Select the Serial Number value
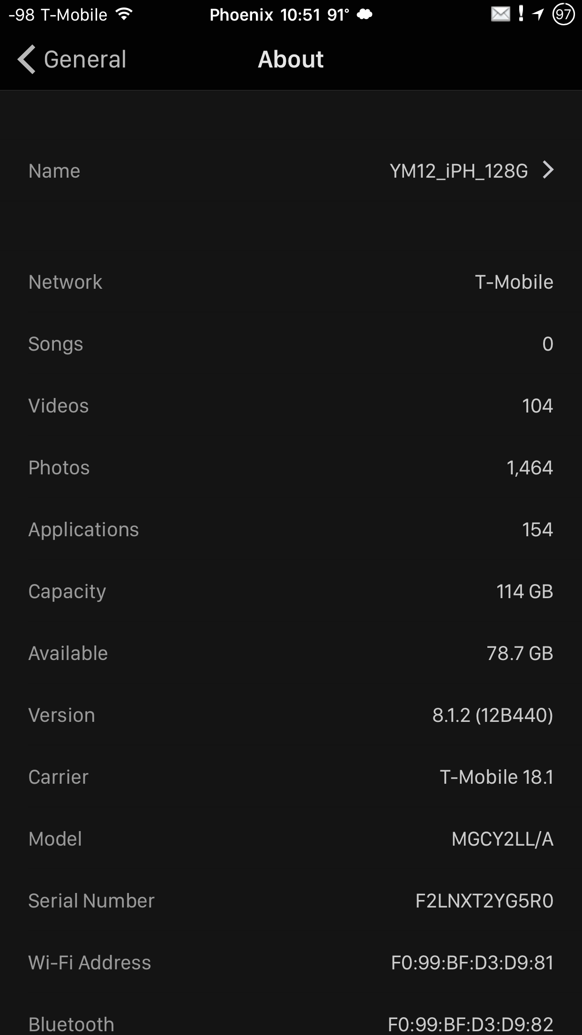Viewport: 582px width, 1035px height. (x=484, y=901)
